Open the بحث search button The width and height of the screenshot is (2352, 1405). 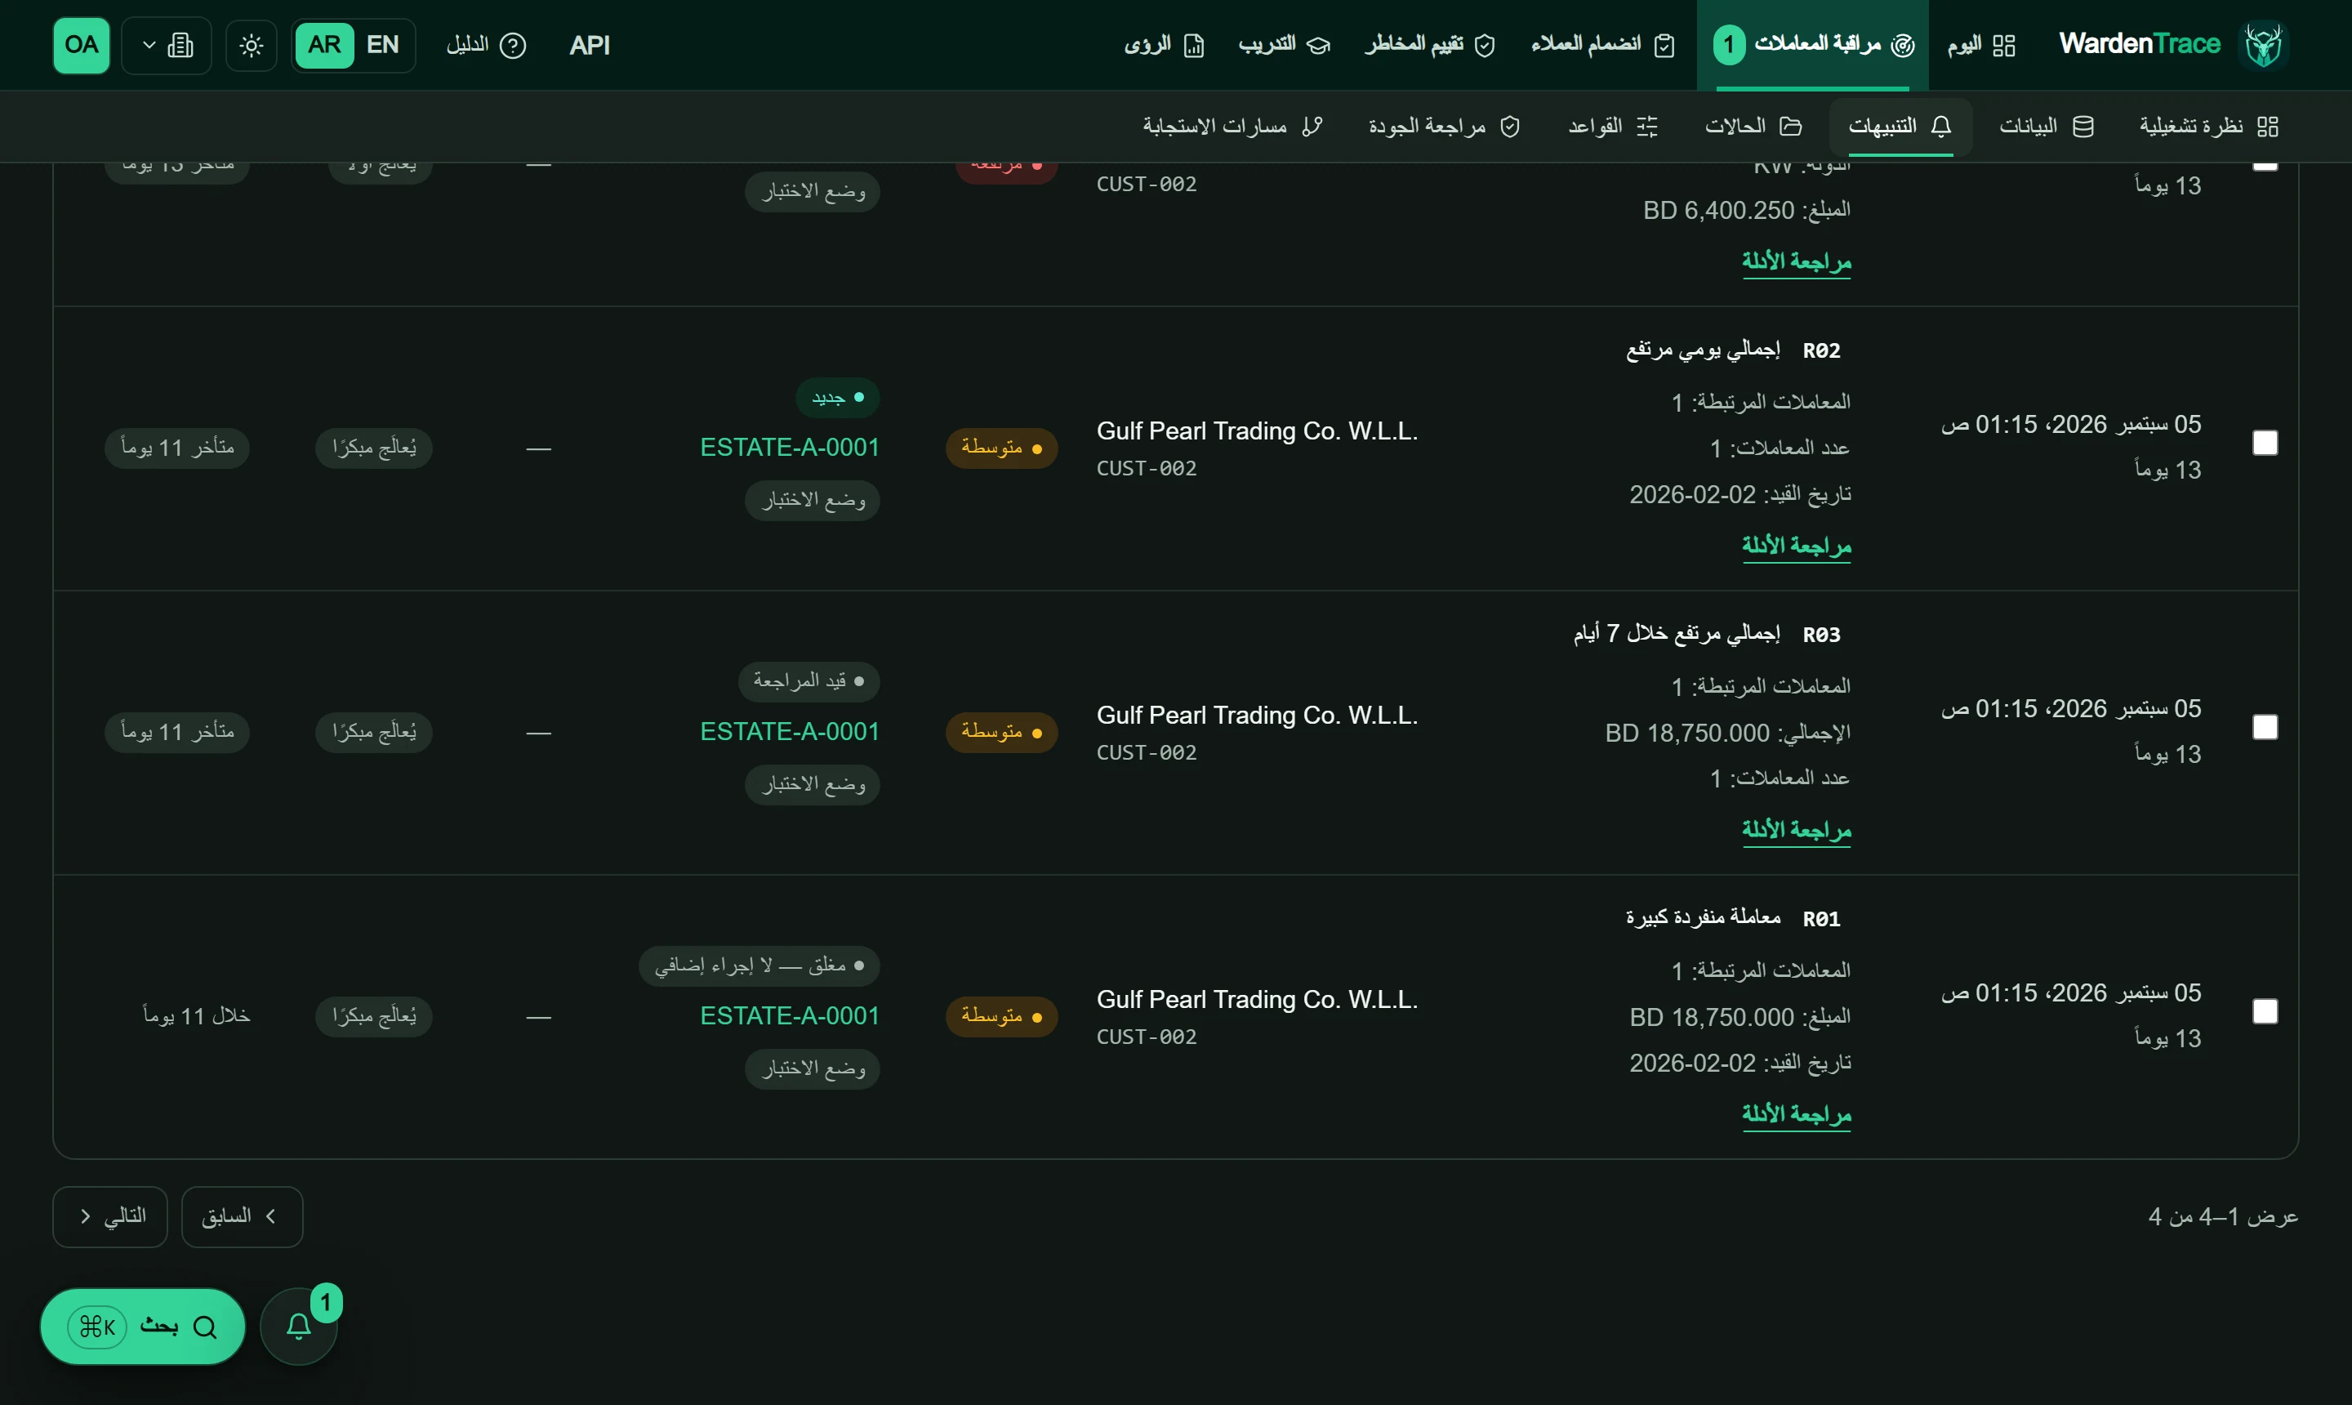click(x=143, y=1327)
